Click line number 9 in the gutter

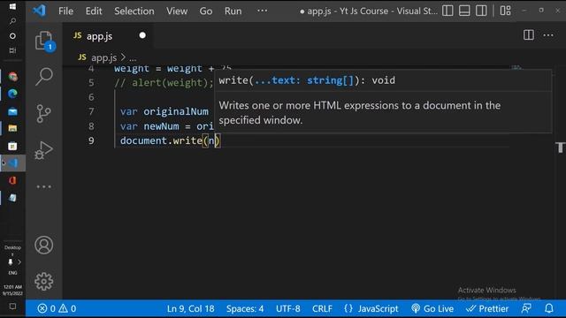point(91,140)
